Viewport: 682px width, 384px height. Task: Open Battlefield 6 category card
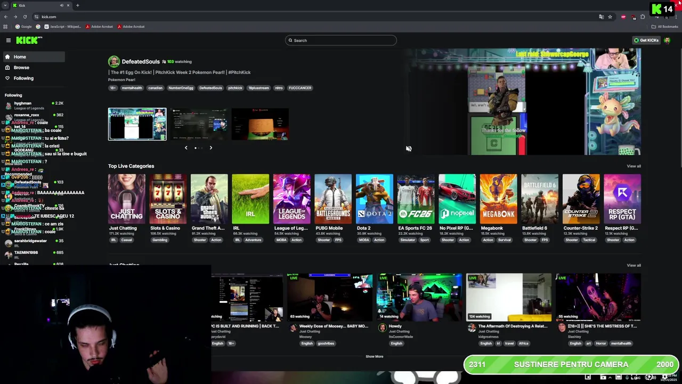540,198
